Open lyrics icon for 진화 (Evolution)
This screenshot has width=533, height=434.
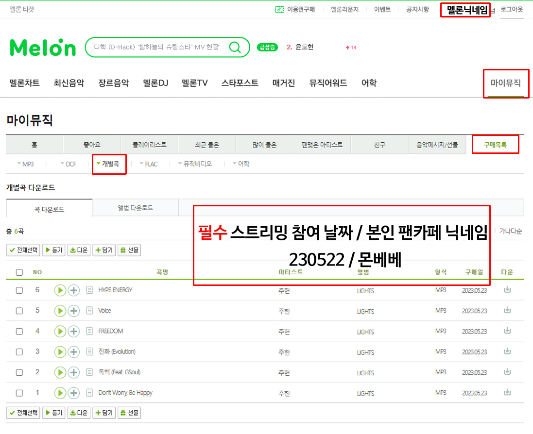(x=89, y=351)
